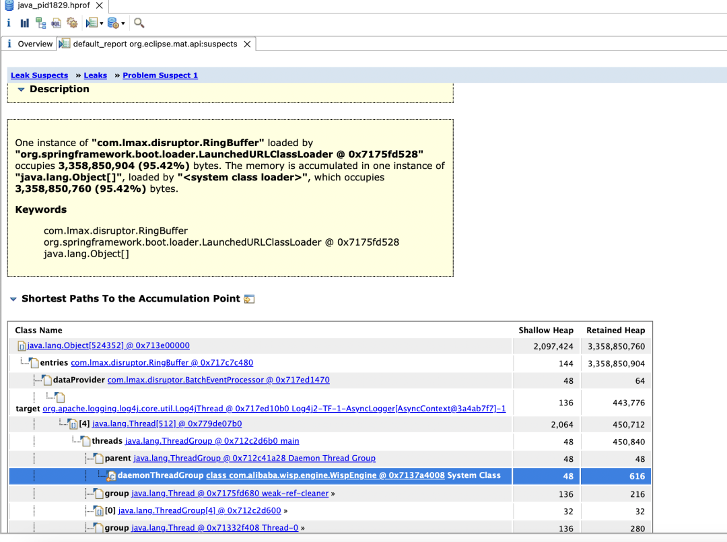Click the database icon on the java_pid1829.hprof tab

click(x=9, y=5)
